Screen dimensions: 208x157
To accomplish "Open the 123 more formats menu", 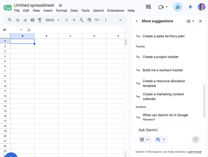I will coord(96,20).
